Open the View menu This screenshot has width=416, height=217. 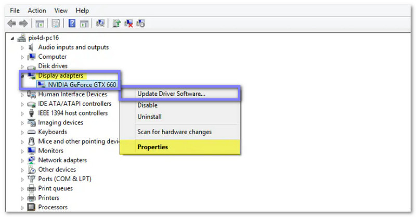[x=61, y=10]
